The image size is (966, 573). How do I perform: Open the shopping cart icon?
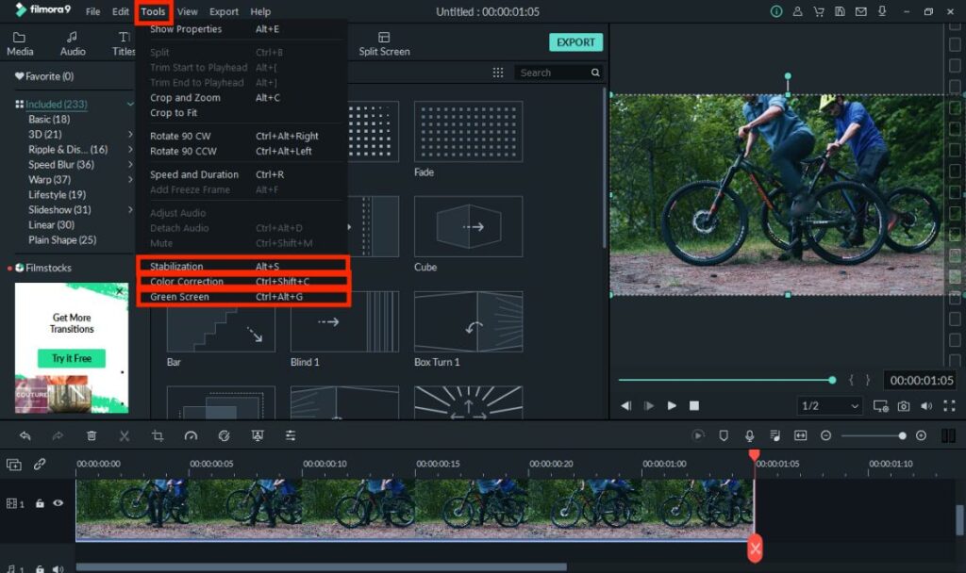coord(819,11)
